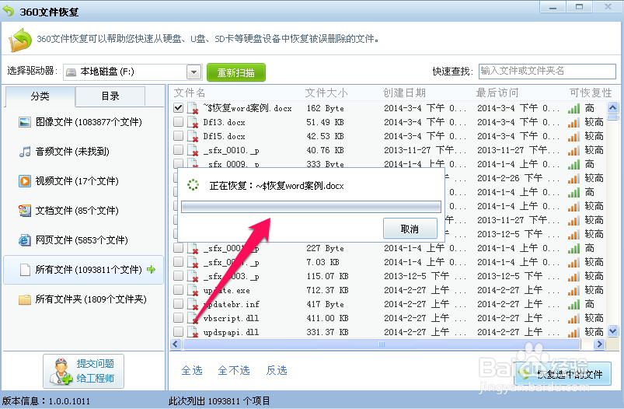
Task: Click the file icon of updspapi.dll
Action: pos(193,332)
